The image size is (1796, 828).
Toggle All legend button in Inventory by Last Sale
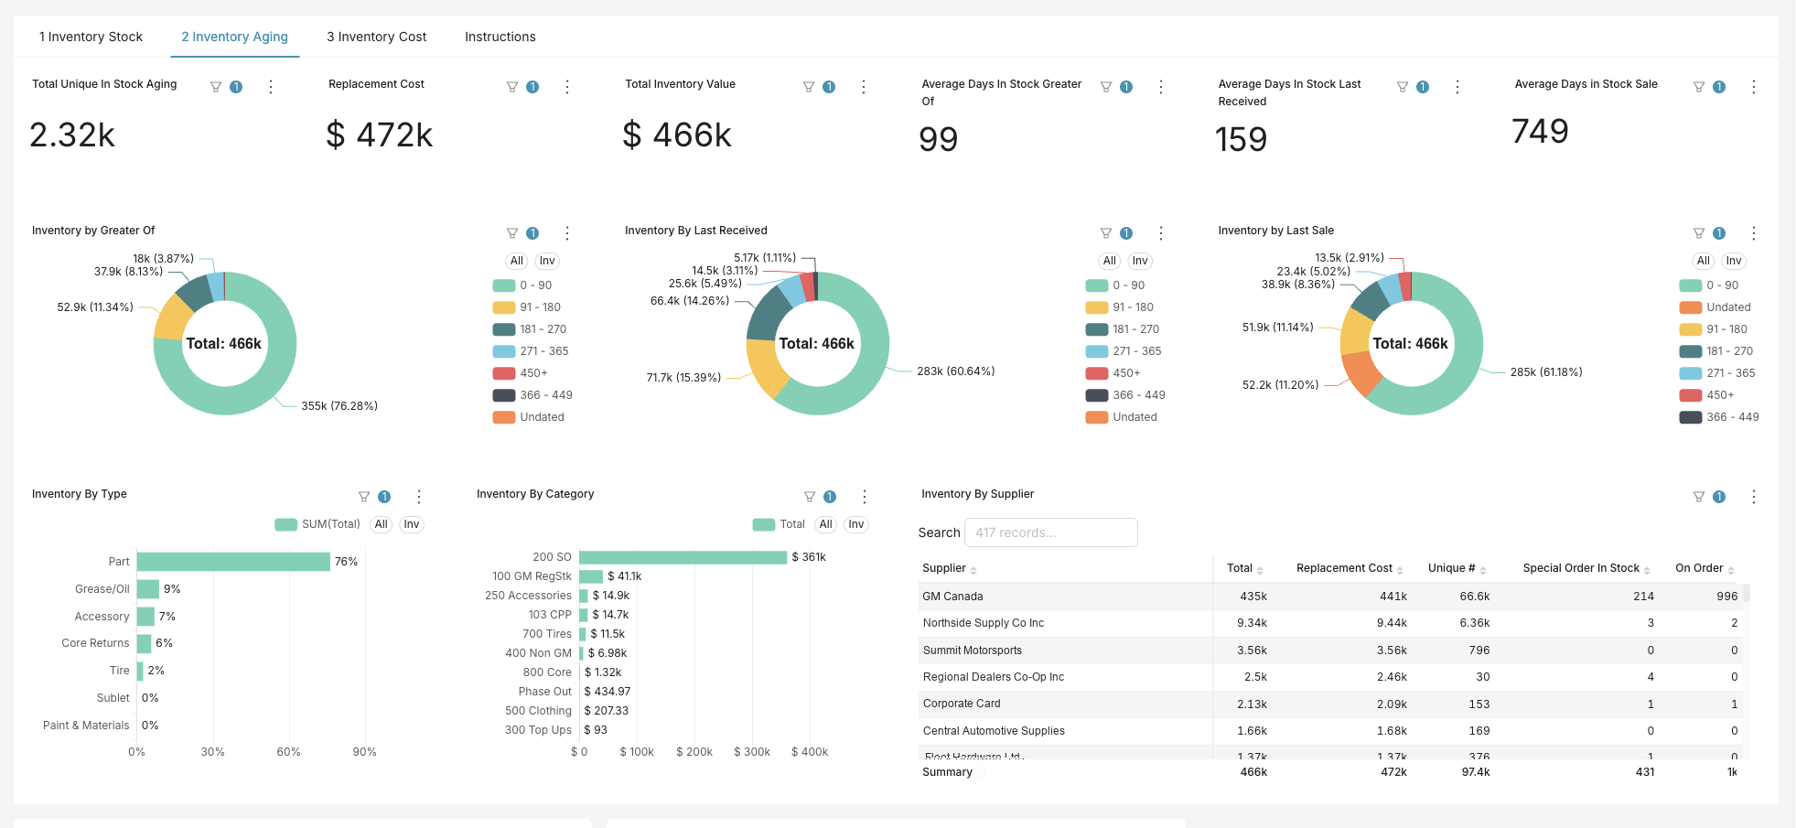[x=1704, y=261]
